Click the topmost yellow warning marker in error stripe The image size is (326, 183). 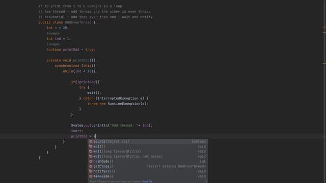point(324,27)
